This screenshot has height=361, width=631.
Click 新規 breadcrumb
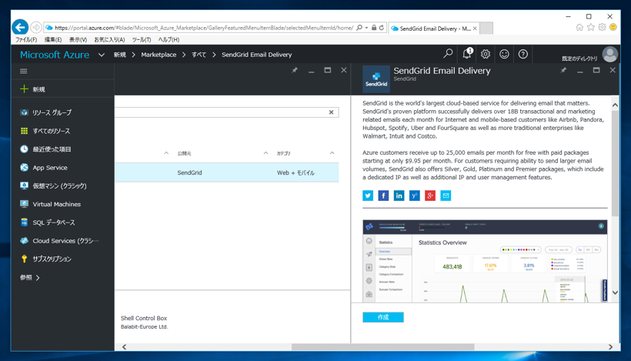pyautogui.click(x=119, y=55)
